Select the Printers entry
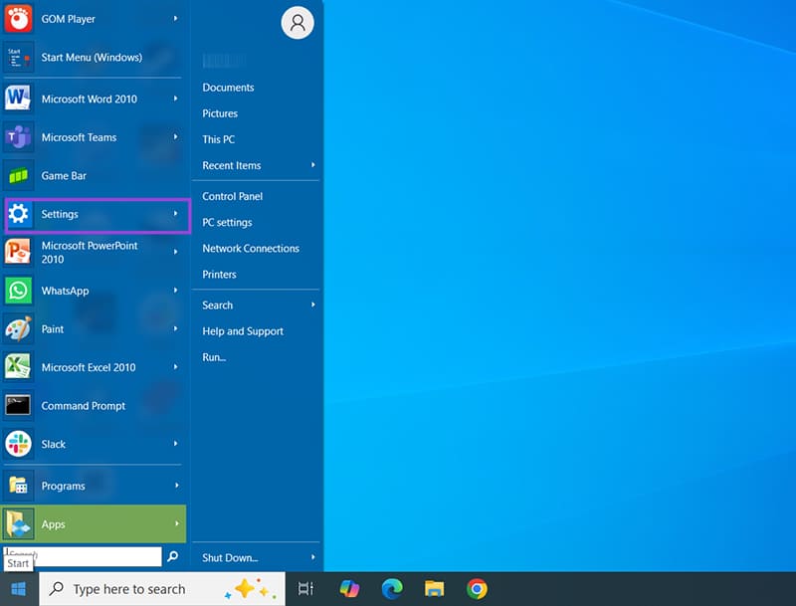The height and width of the screenshot is (606, 796). 219,274
